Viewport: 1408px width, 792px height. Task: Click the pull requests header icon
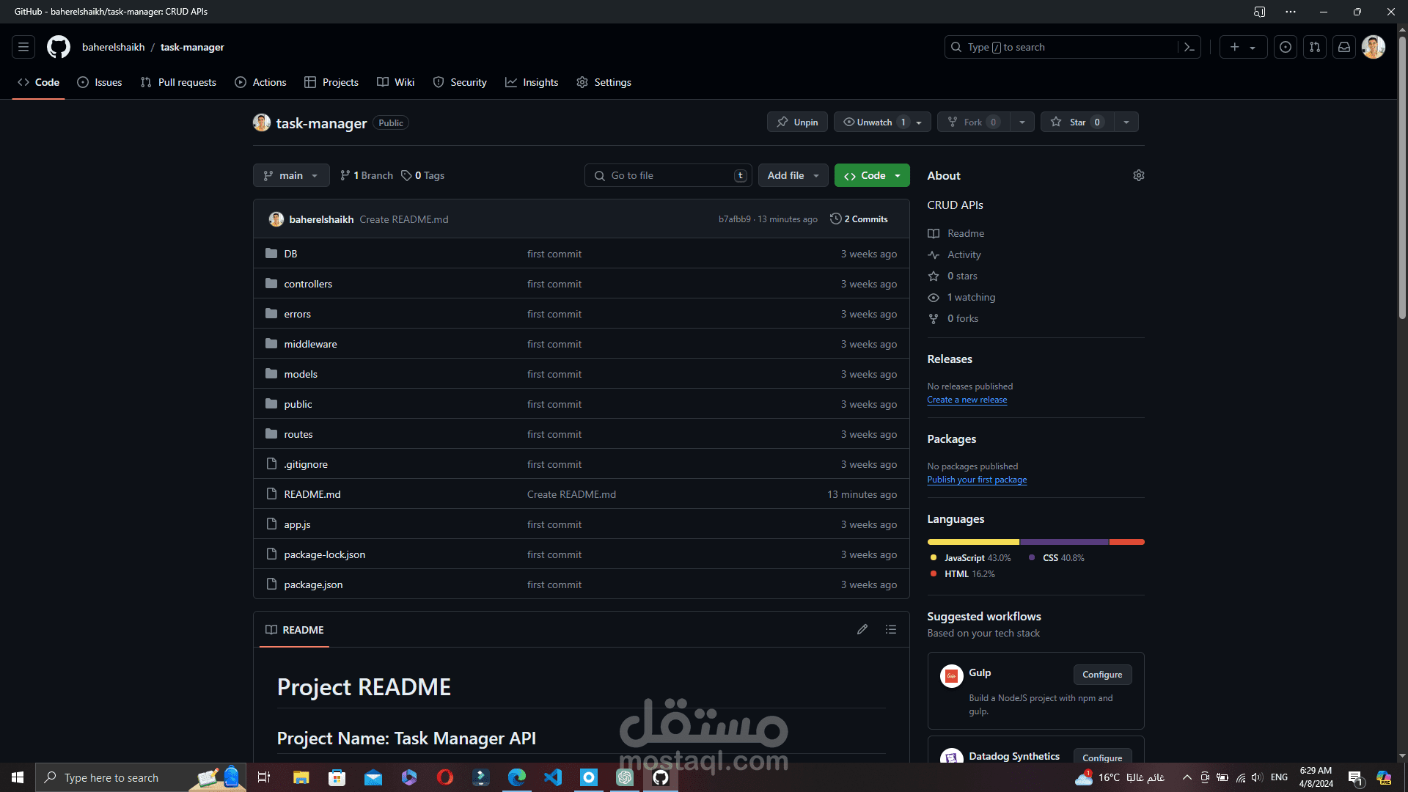(1314, 47)
